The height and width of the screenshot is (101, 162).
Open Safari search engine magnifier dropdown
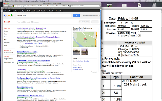[x=72, y=6]
